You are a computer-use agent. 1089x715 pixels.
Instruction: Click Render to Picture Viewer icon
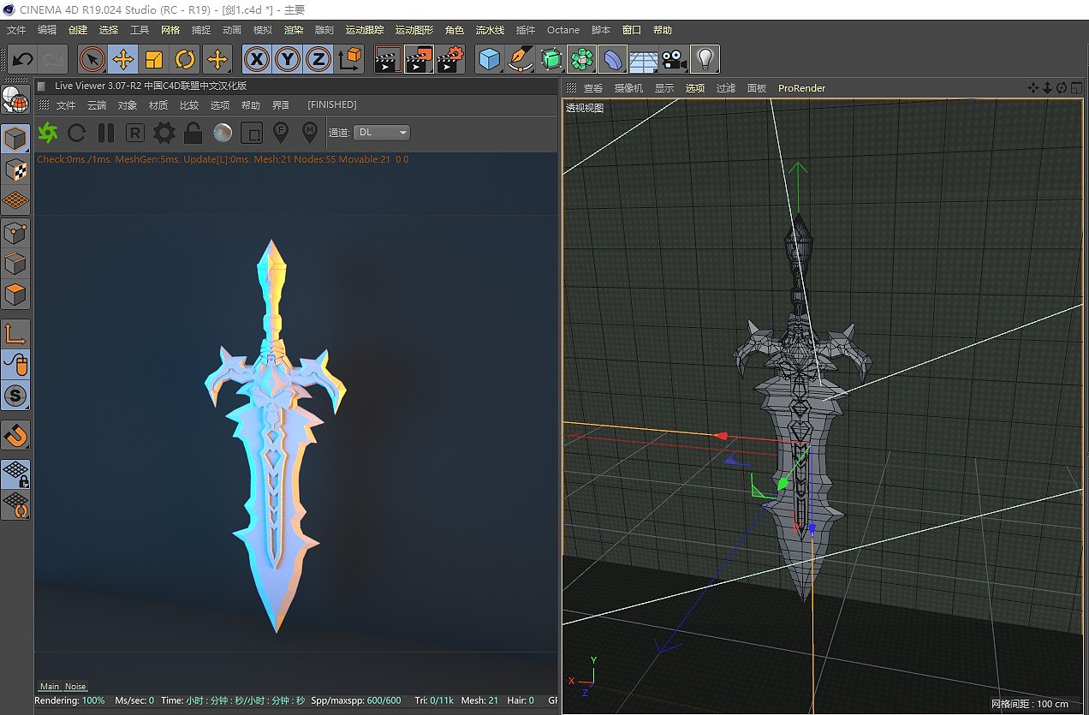(420, 59)
